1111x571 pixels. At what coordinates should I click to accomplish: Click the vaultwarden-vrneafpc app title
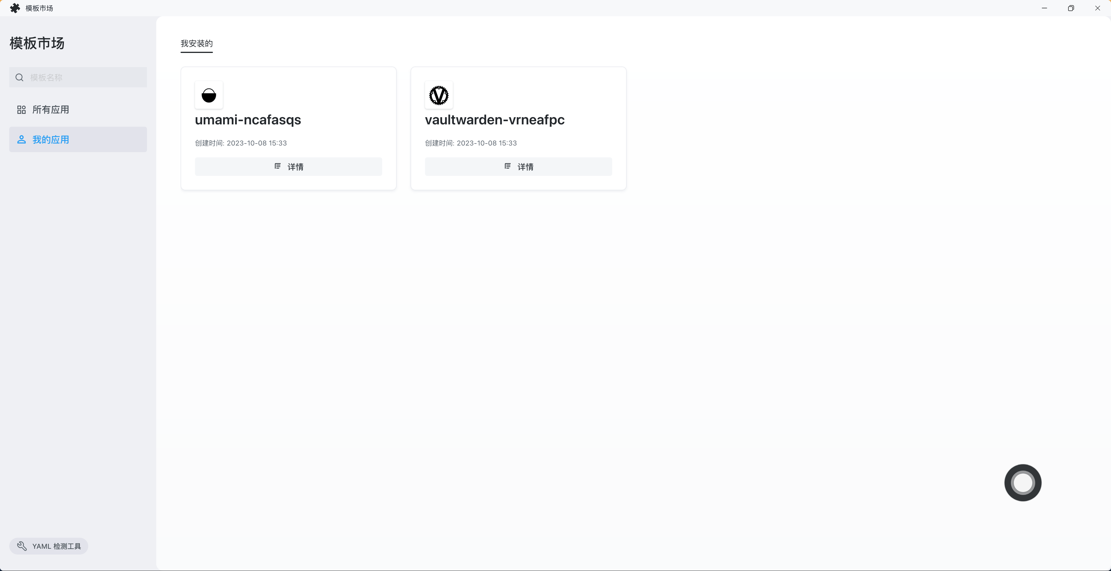[x=494, y=120]
